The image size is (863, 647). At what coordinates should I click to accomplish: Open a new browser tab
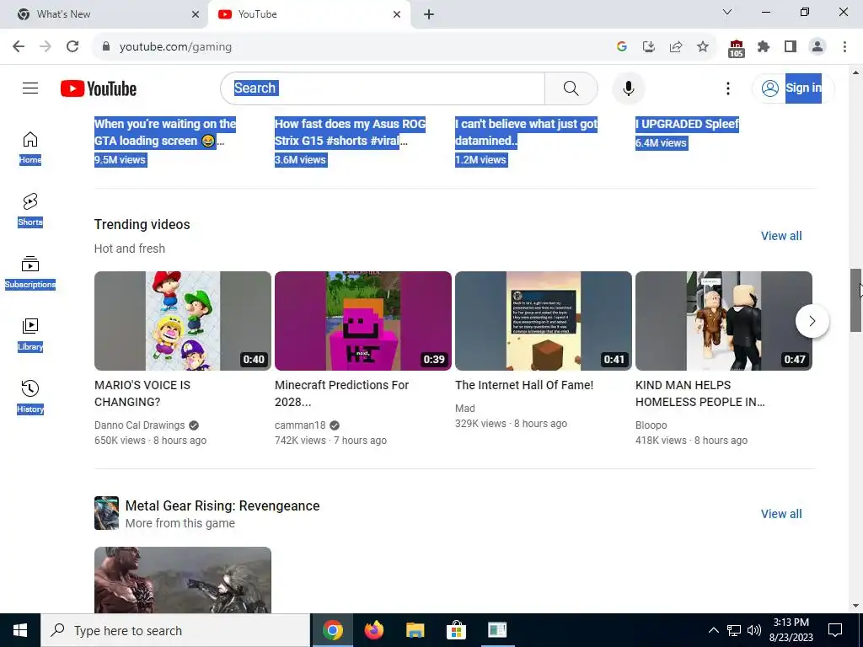coord(429,14)
